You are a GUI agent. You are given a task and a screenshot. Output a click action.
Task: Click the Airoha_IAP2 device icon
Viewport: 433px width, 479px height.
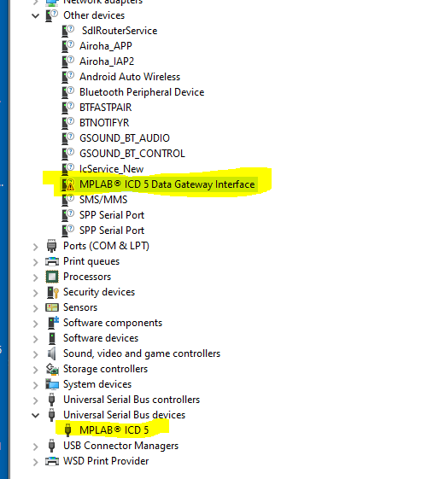tap(68, 61)
